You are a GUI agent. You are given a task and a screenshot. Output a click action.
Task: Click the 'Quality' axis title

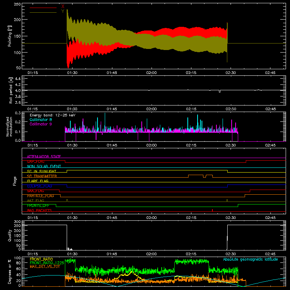(10, 235)
